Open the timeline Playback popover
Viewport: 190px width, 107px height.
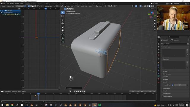coord(8,91)
